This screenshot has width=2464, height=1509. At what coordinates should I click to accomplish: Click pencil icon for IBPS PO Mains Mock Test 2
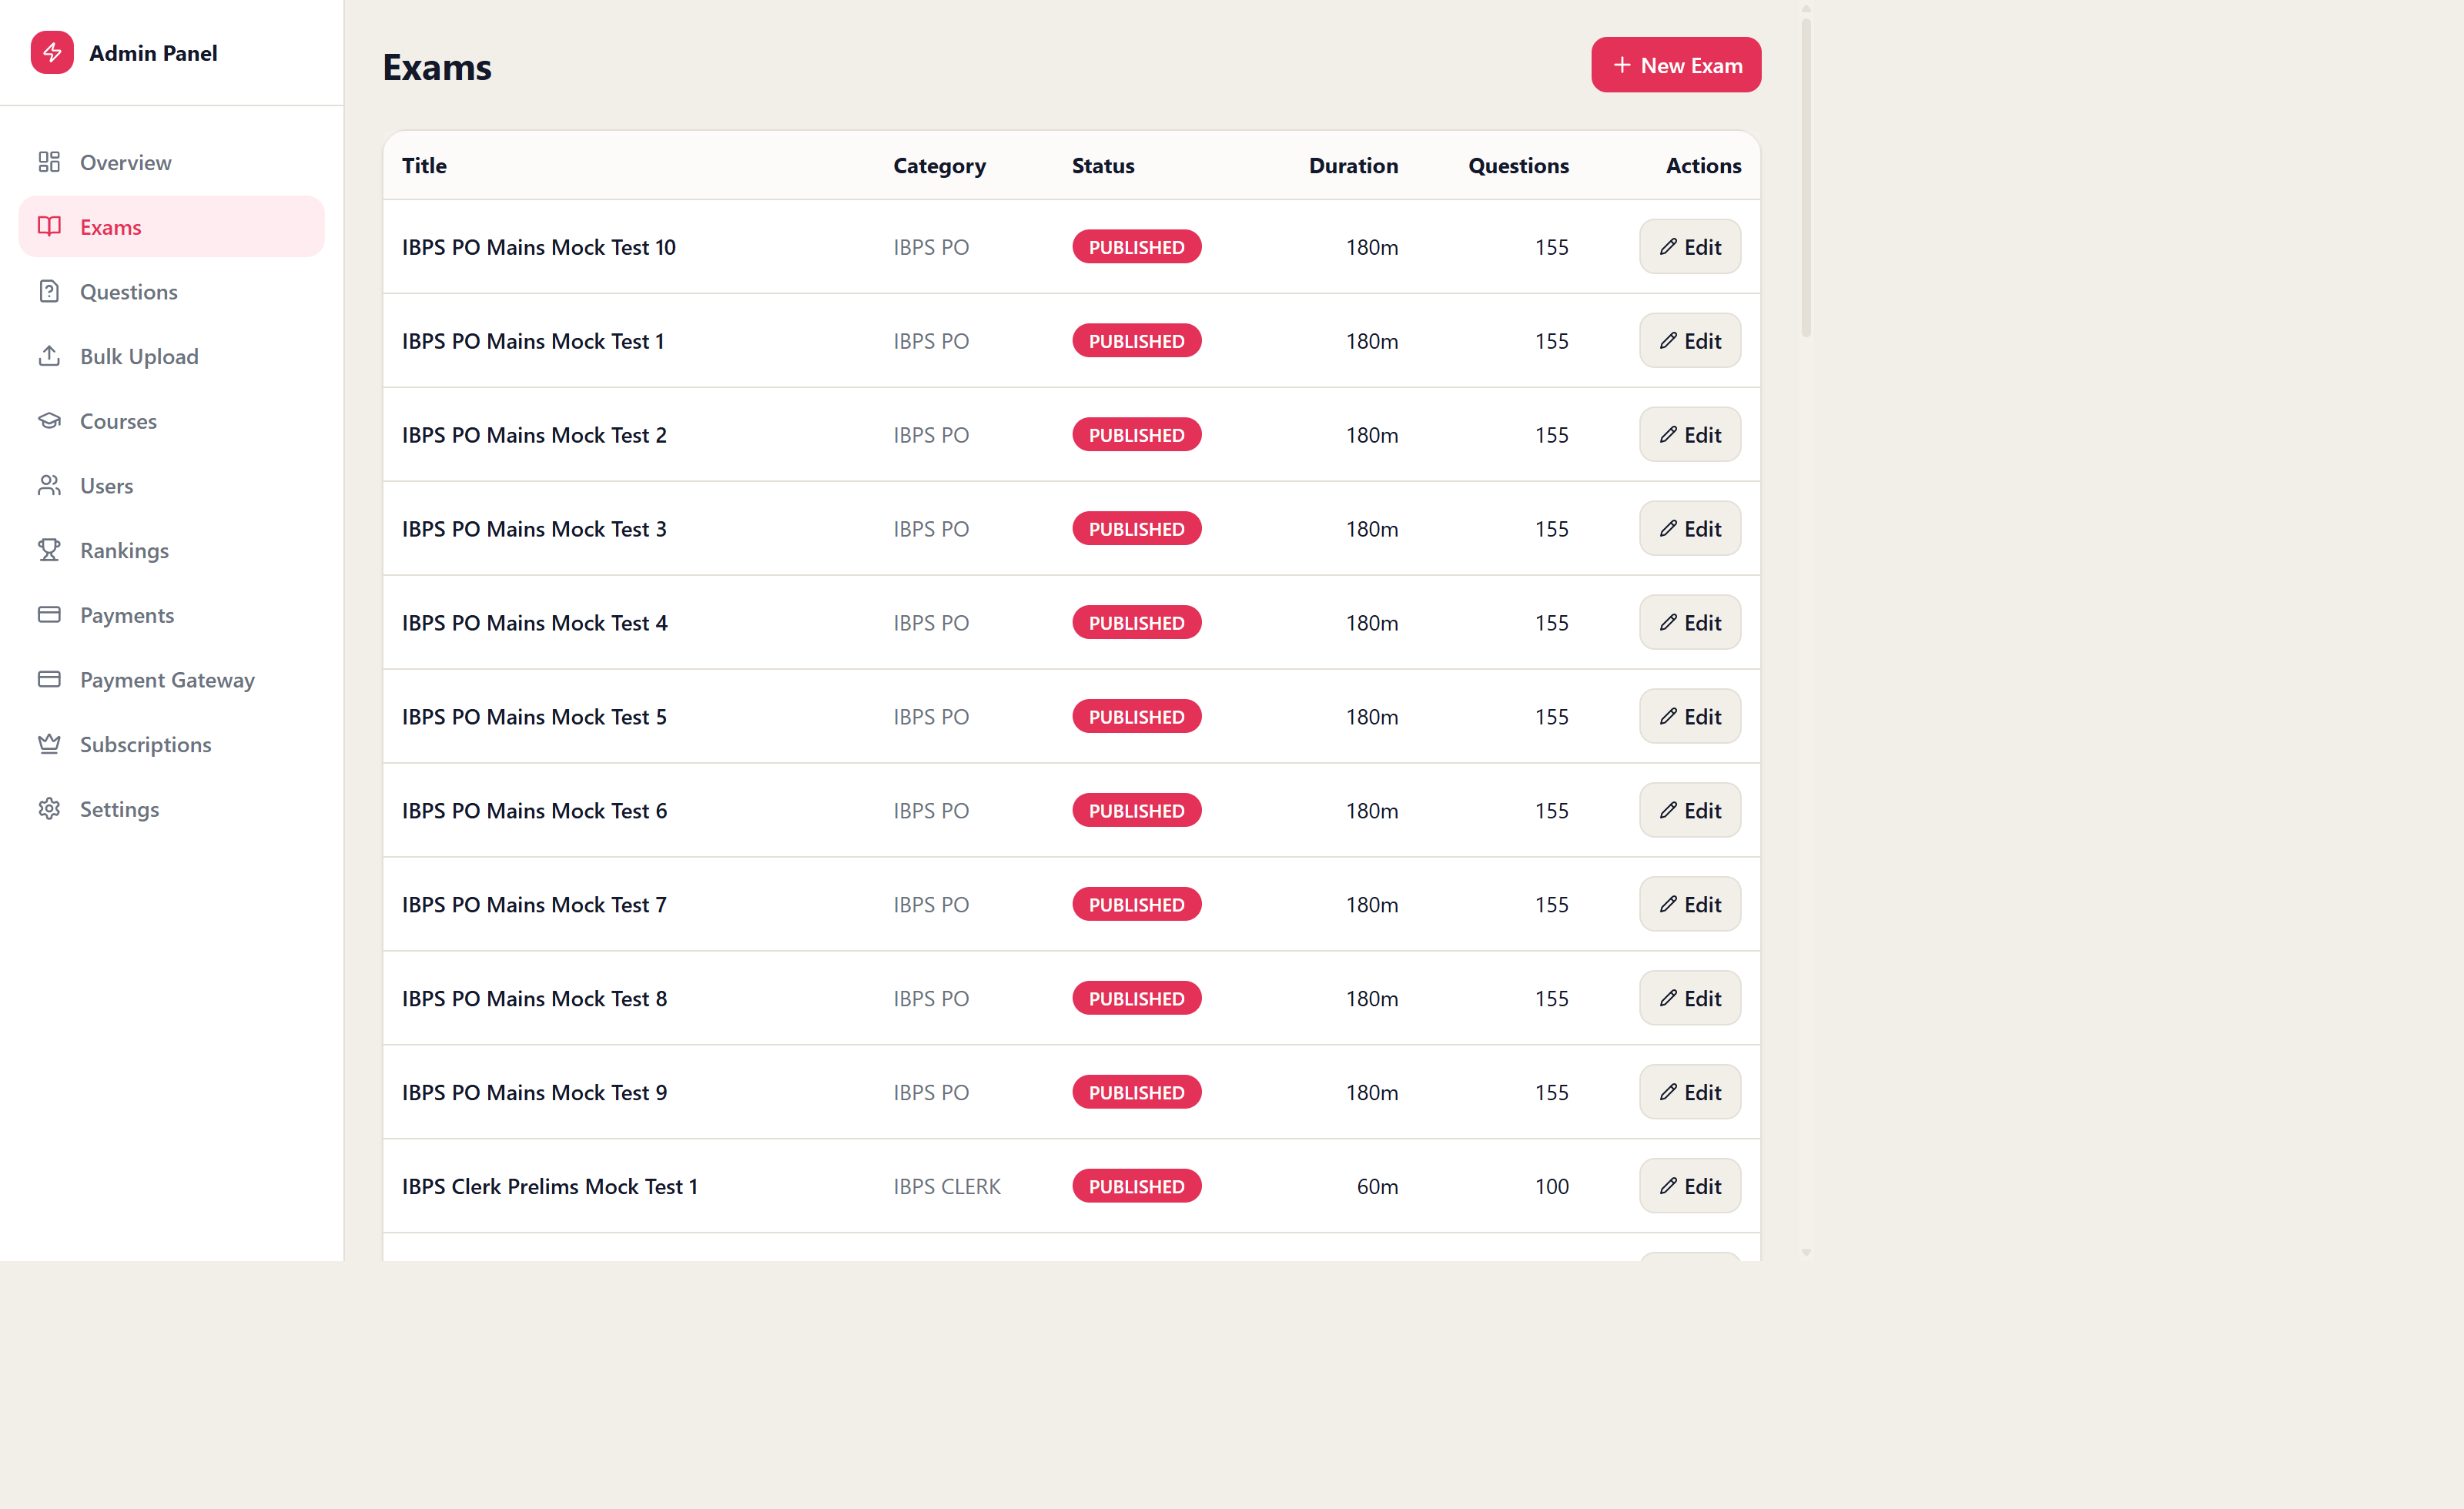(1668, 434)
